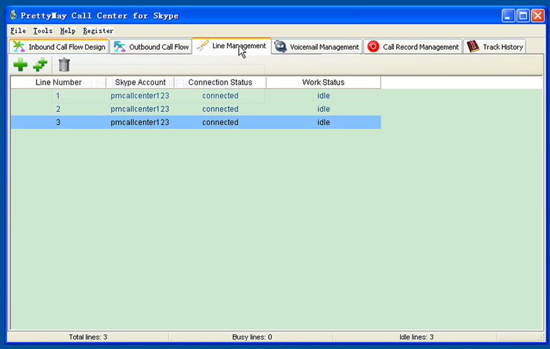Open the Help menu
The image size is (550, 349).
click(67, 31)
